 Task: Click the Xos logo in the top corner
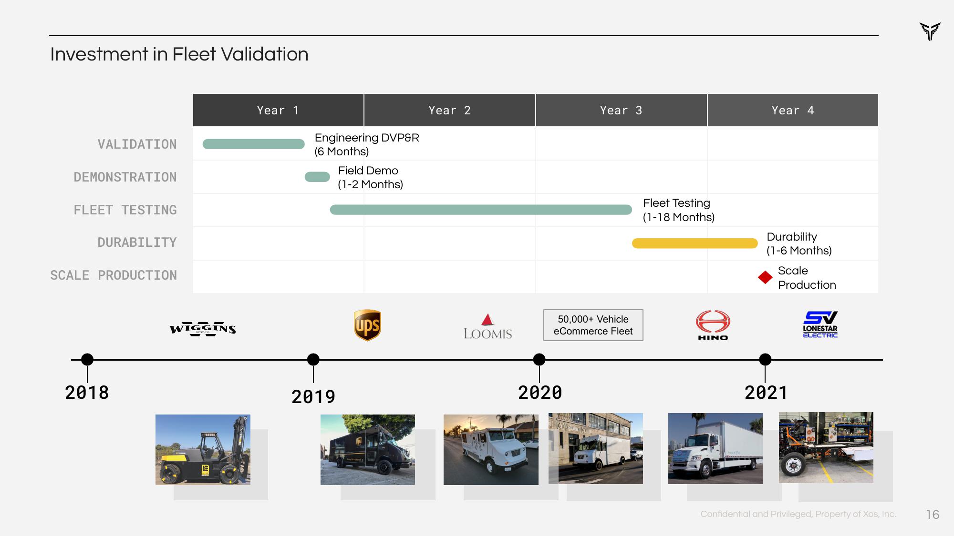point(930,31)
